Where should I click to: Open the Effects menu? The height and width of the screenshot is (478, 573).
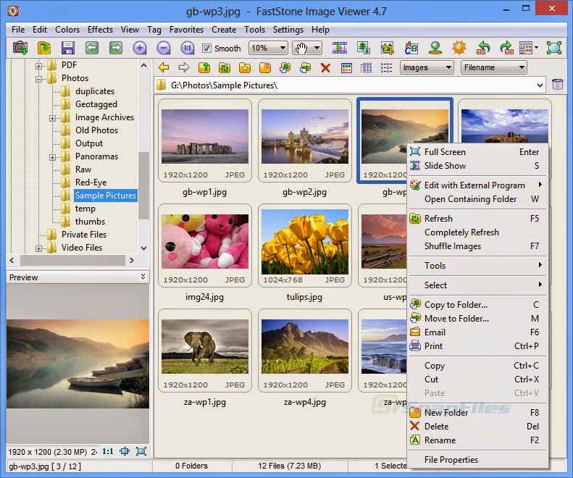pos(100,30)
